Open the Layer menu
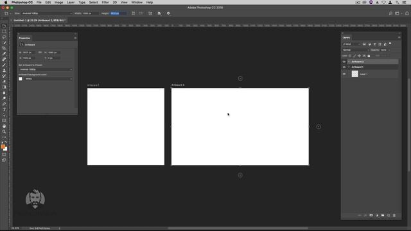 (x=71, y=3)
